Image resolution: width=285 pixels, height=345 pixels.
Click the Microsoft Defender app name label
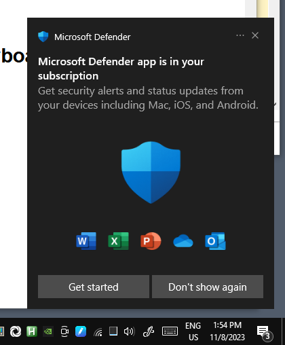(92, 37)
